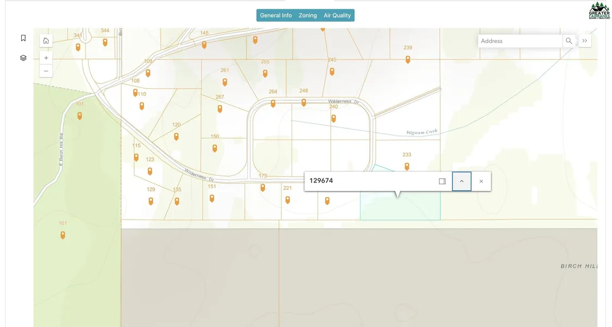Dock the 129674 popup panel
This screenshot has height=327, width=612.
[443, 181]
